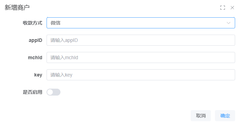The image size is (240, 125).
Task: Focus the 请输入appID input field
Action: pos(141,40)
